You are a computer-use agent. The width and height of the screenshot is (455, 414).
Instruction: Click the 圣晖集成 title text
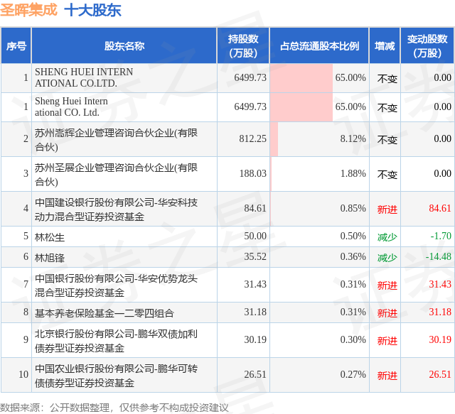pos(28,10)
